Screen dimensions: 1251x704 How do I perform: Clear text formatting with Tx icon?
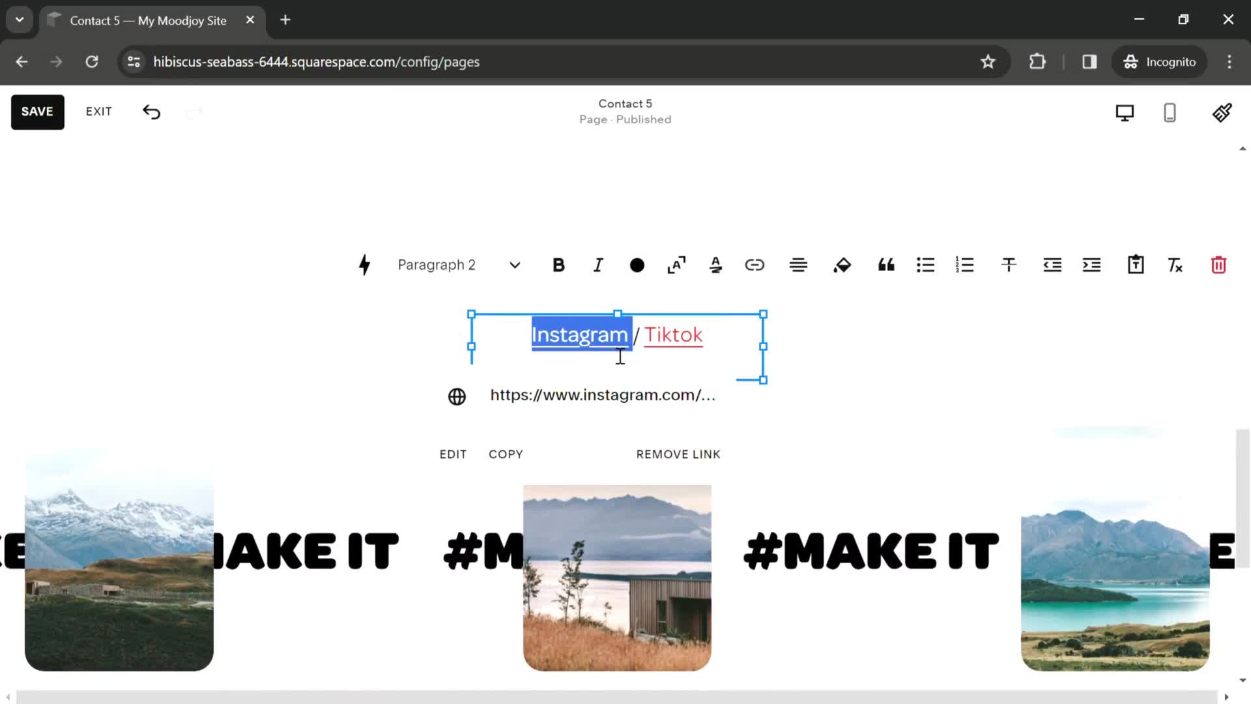[1175, 265]
